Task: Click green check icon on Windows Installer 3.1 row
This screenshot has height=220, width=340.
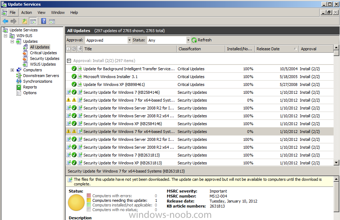Action: pos(74,76)
